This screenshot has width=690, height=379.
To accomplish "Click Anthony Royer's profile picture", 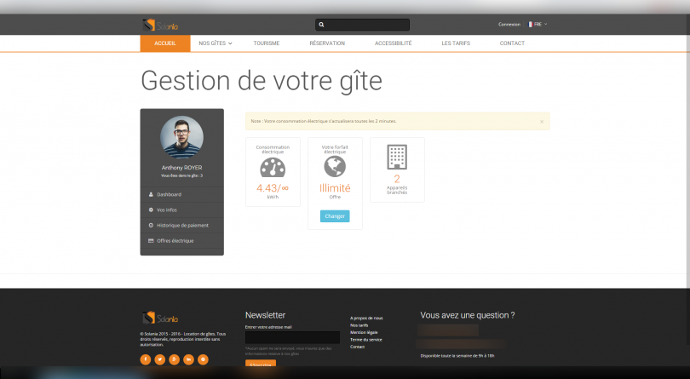I will click(x=181, y=137).
